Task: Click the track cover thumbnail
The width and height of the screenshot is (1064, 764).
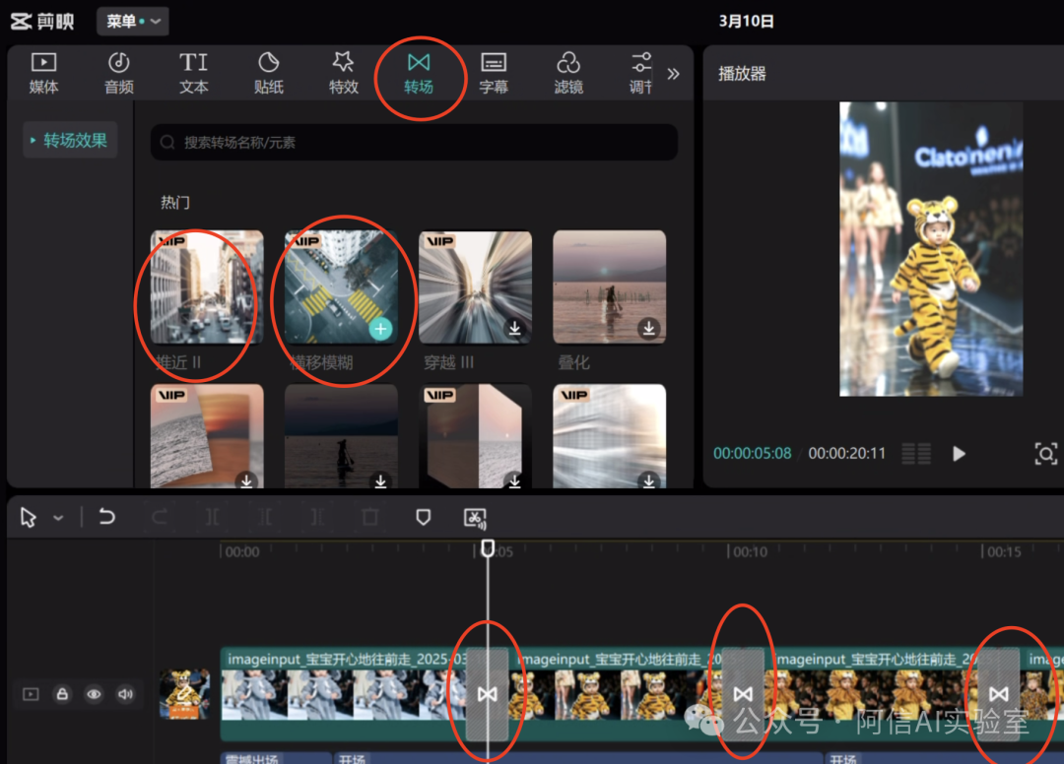Action: [184, 694]
